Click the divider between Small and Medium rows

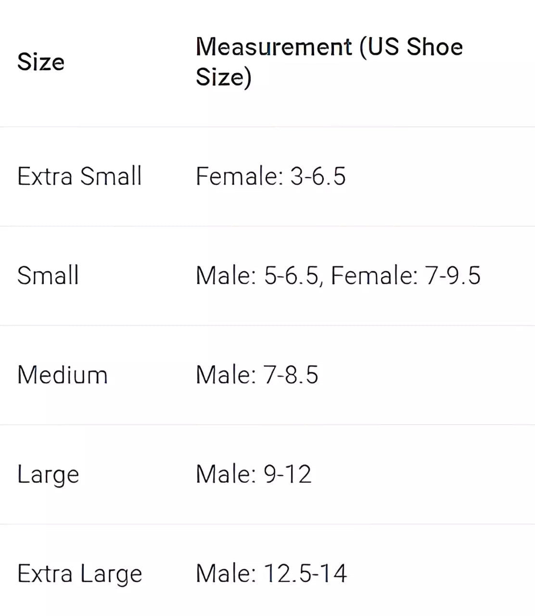[267, 326]
